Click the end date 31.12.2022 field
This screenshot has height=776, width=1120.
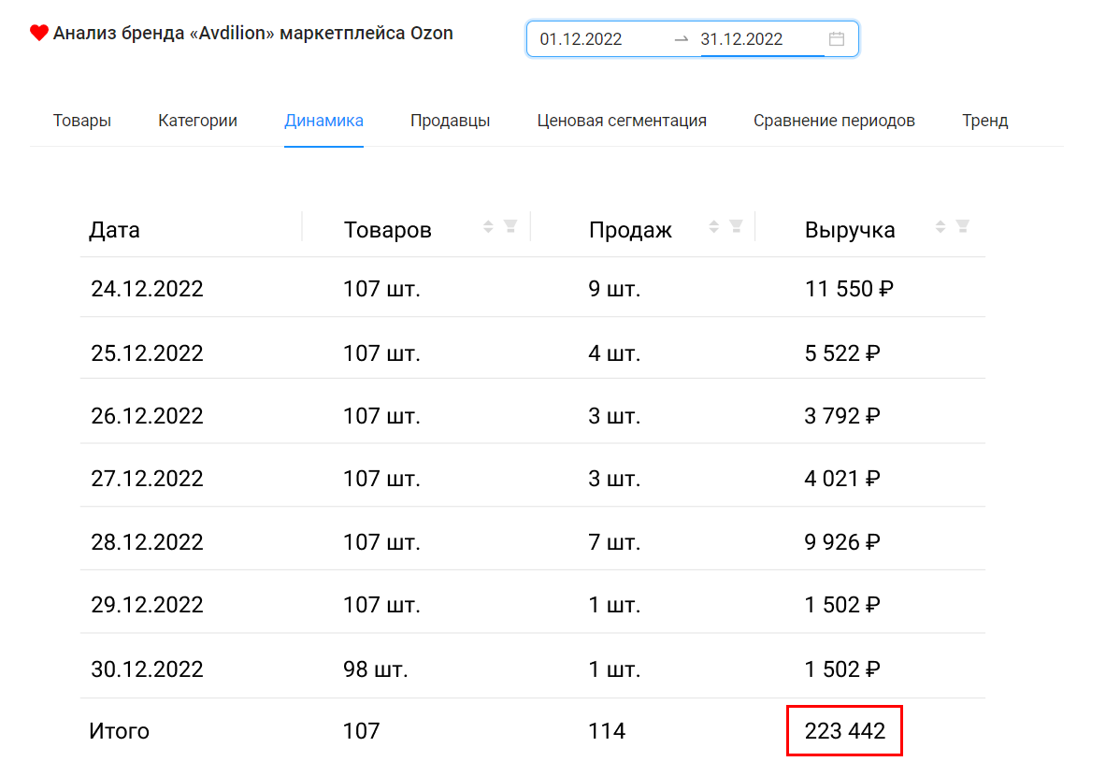741,38
